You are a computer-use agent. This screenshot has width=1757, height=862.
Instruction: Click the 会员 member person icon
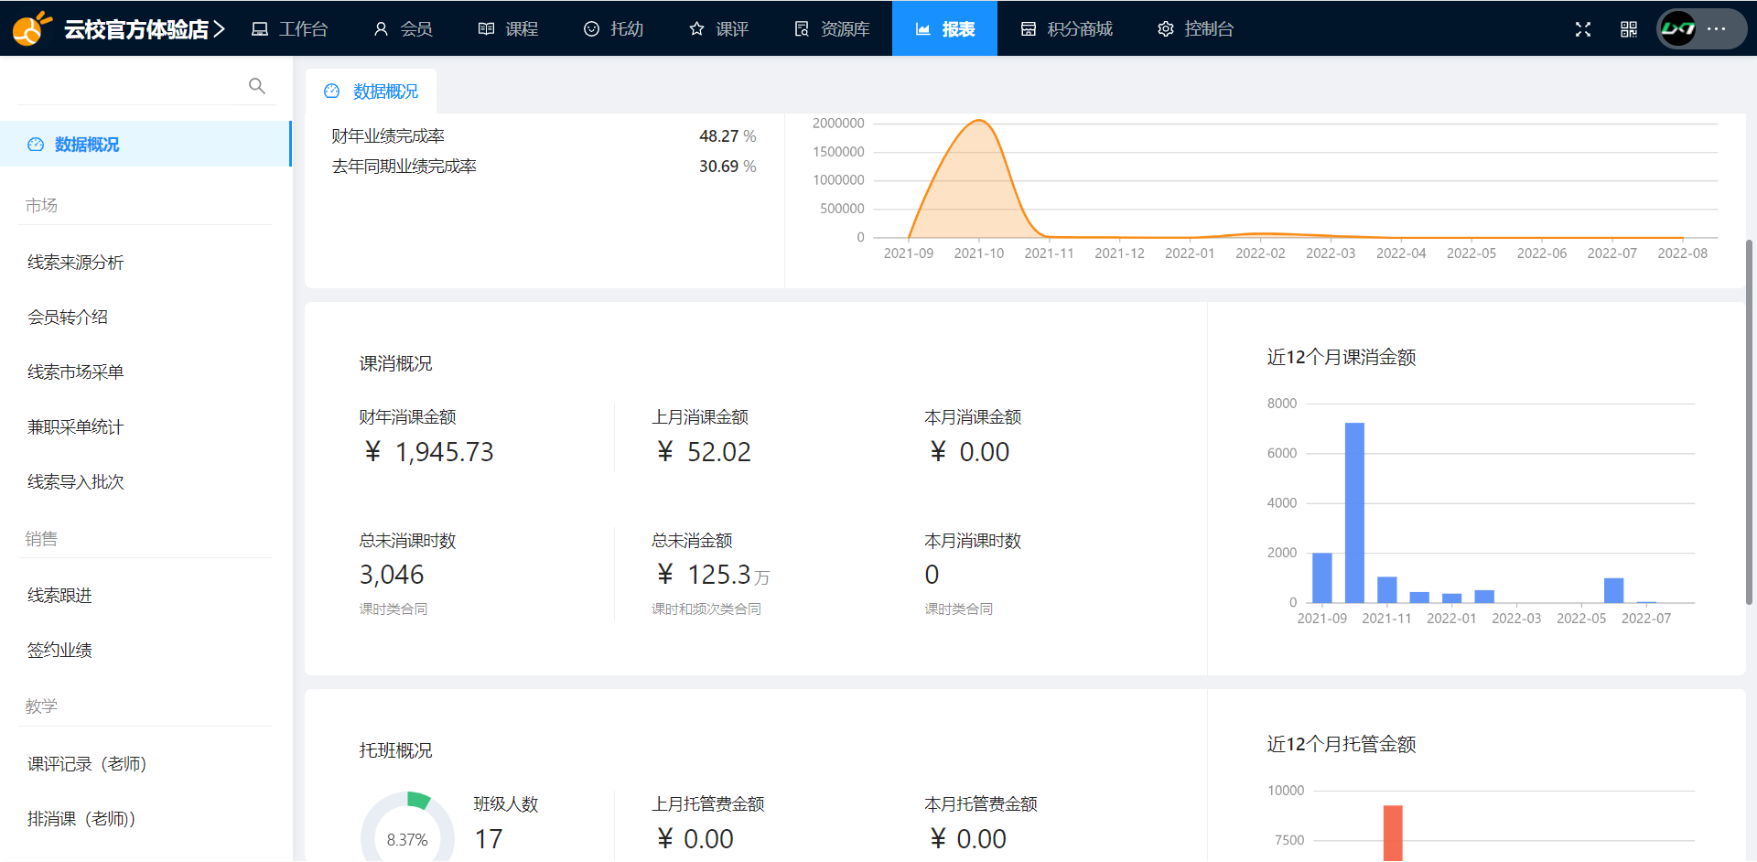click(x=381, y=29)
